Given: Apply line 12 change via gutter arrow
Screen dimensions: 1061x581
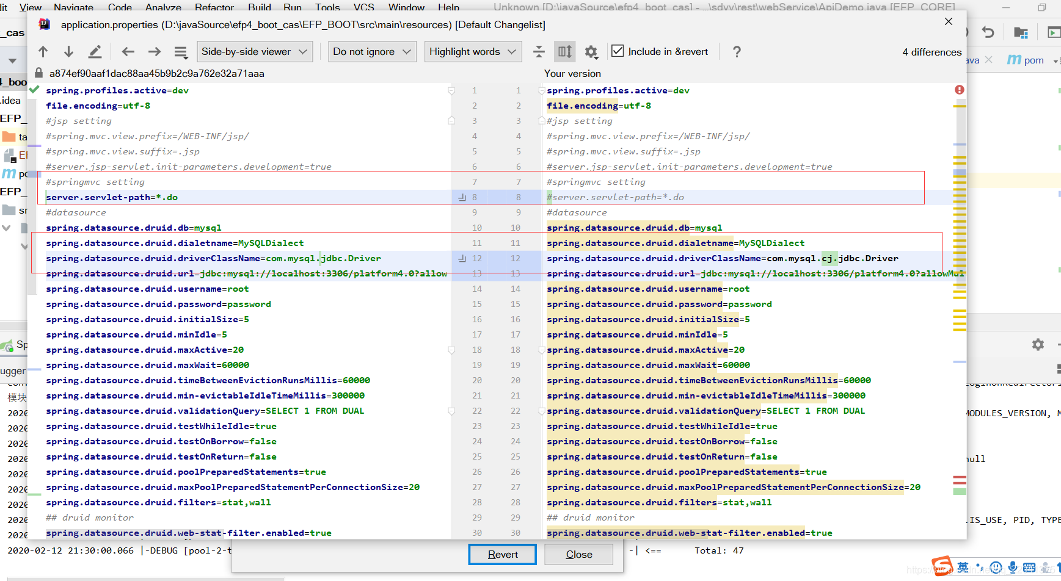Looking at the screenshot, I should pos(462,258).
